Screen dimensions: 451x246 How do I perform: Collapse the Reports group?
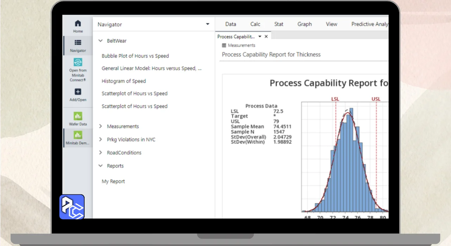pos(100,166)
